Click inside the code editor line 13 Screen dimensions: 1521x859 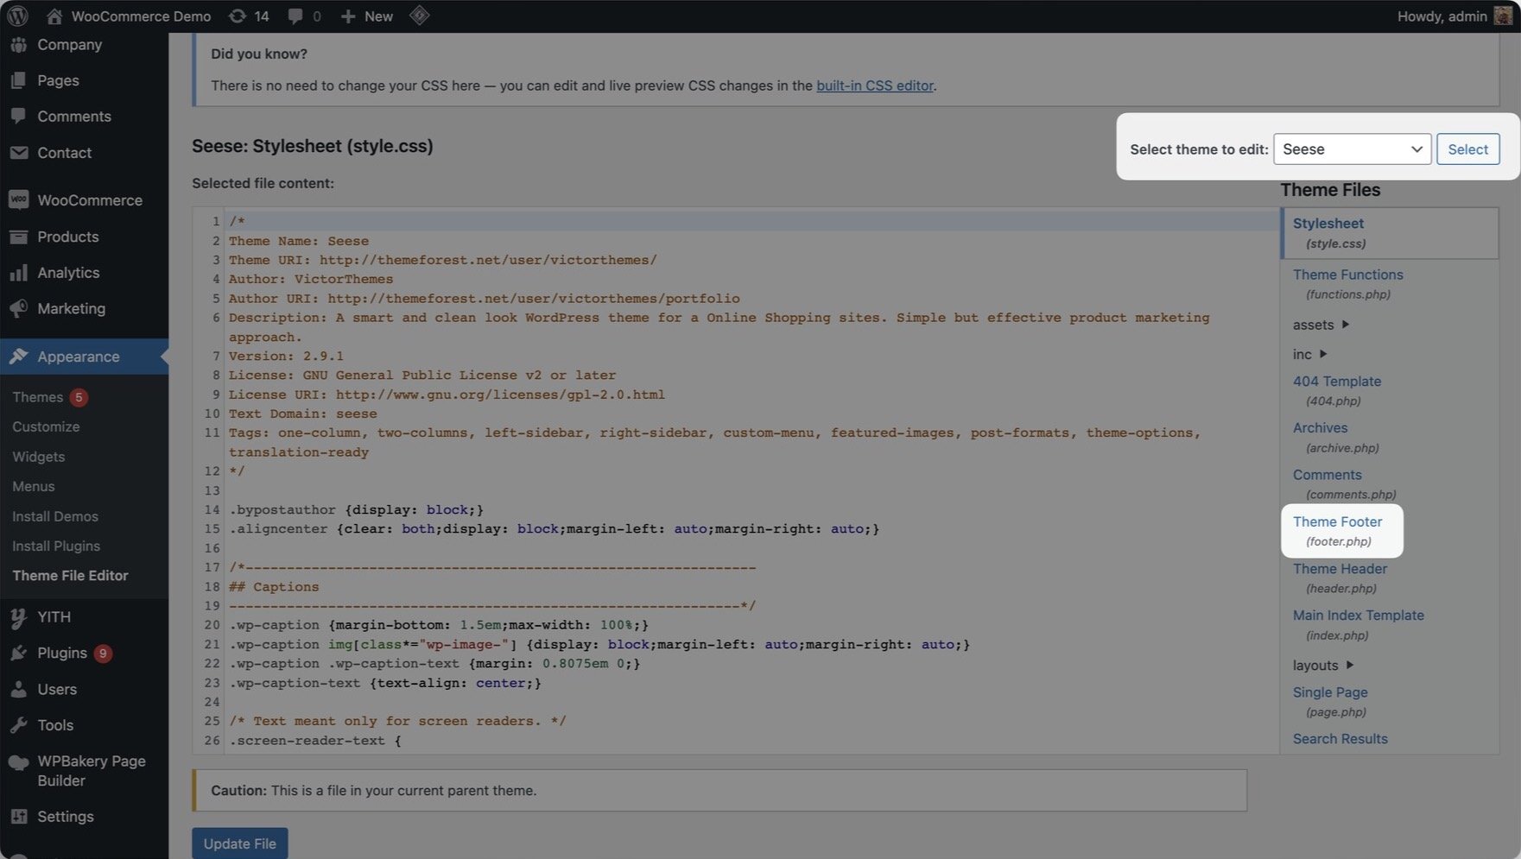tap(751, 490)
